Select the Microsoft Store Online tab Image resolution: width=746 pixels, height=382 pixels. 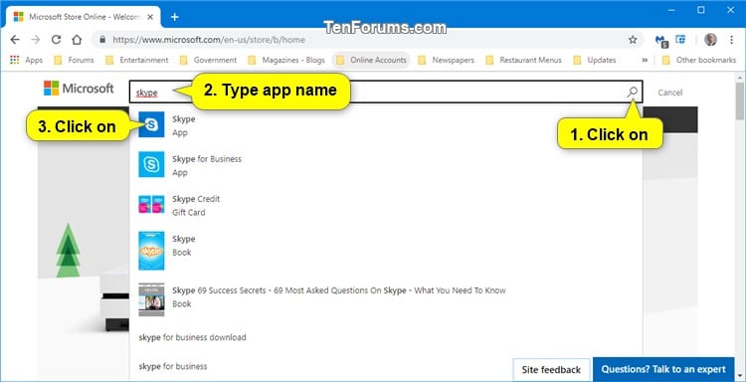[x=84, y=17]
